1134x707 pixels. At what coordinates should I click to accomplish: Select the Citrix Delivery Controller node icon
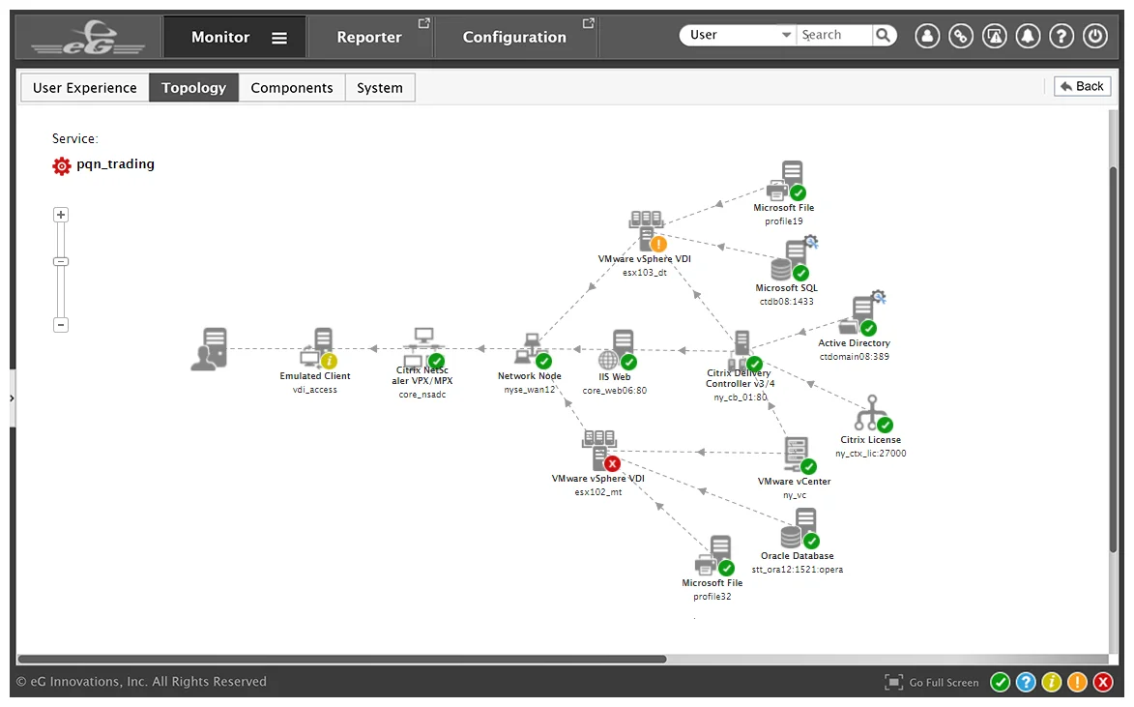(744, 351)
